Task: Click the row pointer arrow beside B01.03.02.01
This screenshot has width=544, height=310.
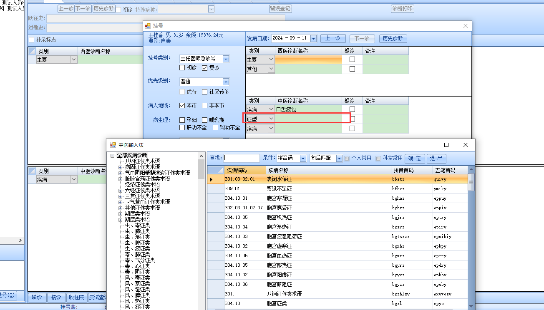Action: click(x=212, y=179)
